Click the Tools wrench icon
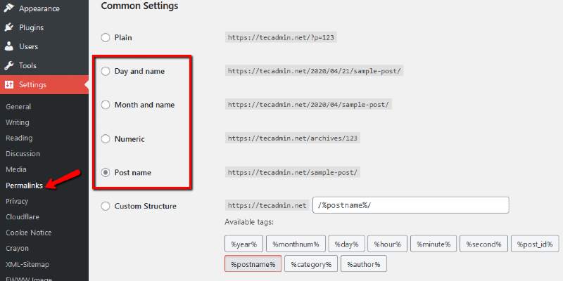Screen dimensions: 563x281 point(9,65)
